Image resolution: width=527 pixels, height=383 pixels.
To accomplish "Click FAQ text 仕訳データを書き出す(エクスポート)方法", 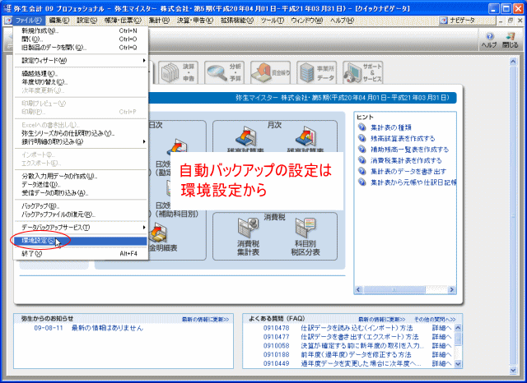I will coord(360,337).
